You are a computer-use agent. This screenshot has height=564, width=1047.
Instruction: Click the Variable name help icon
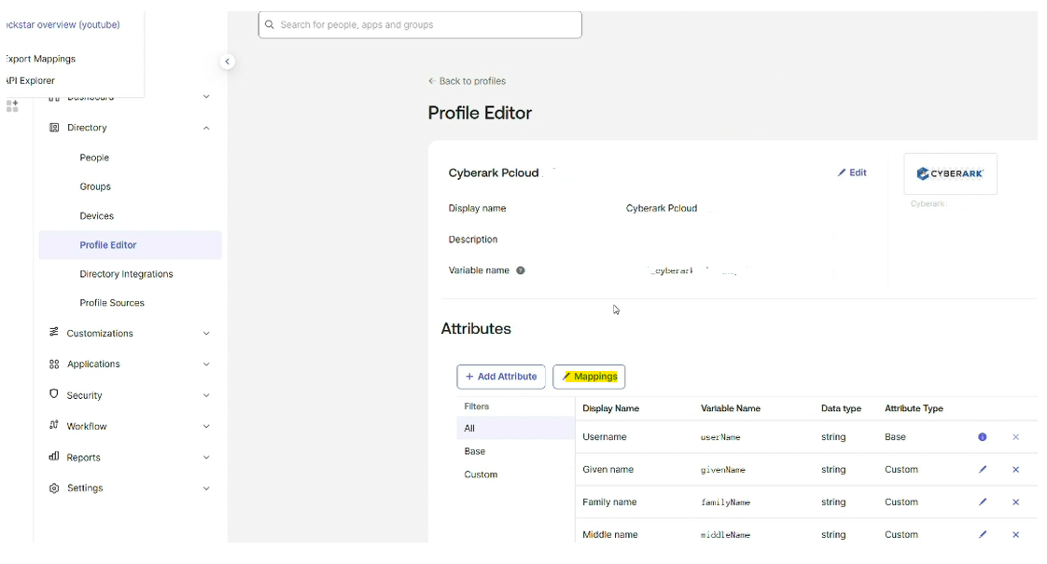pyautogui.click(x=521, y=270)
